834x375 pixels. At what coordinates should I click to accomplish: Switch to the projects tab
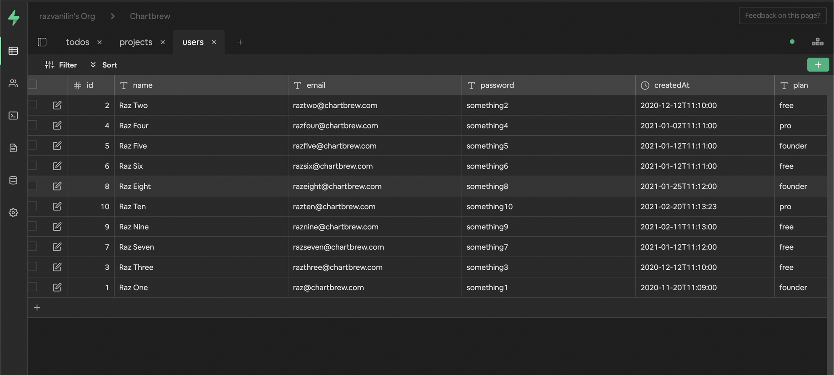pos(136,42)
